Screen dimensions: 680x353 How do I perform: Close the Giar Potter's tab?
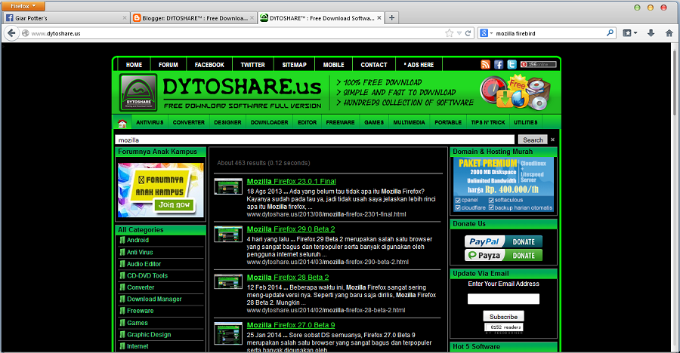click(125, 18)
